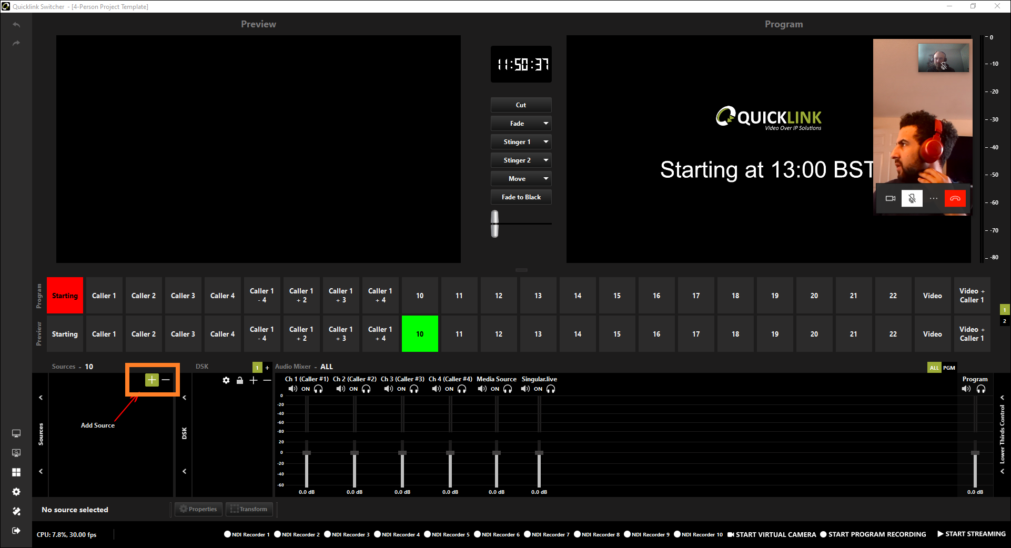Select Video + Caller 1 in Preview row
The height and width of the screenshot is (548, 1011).
(x=972, y=334)
